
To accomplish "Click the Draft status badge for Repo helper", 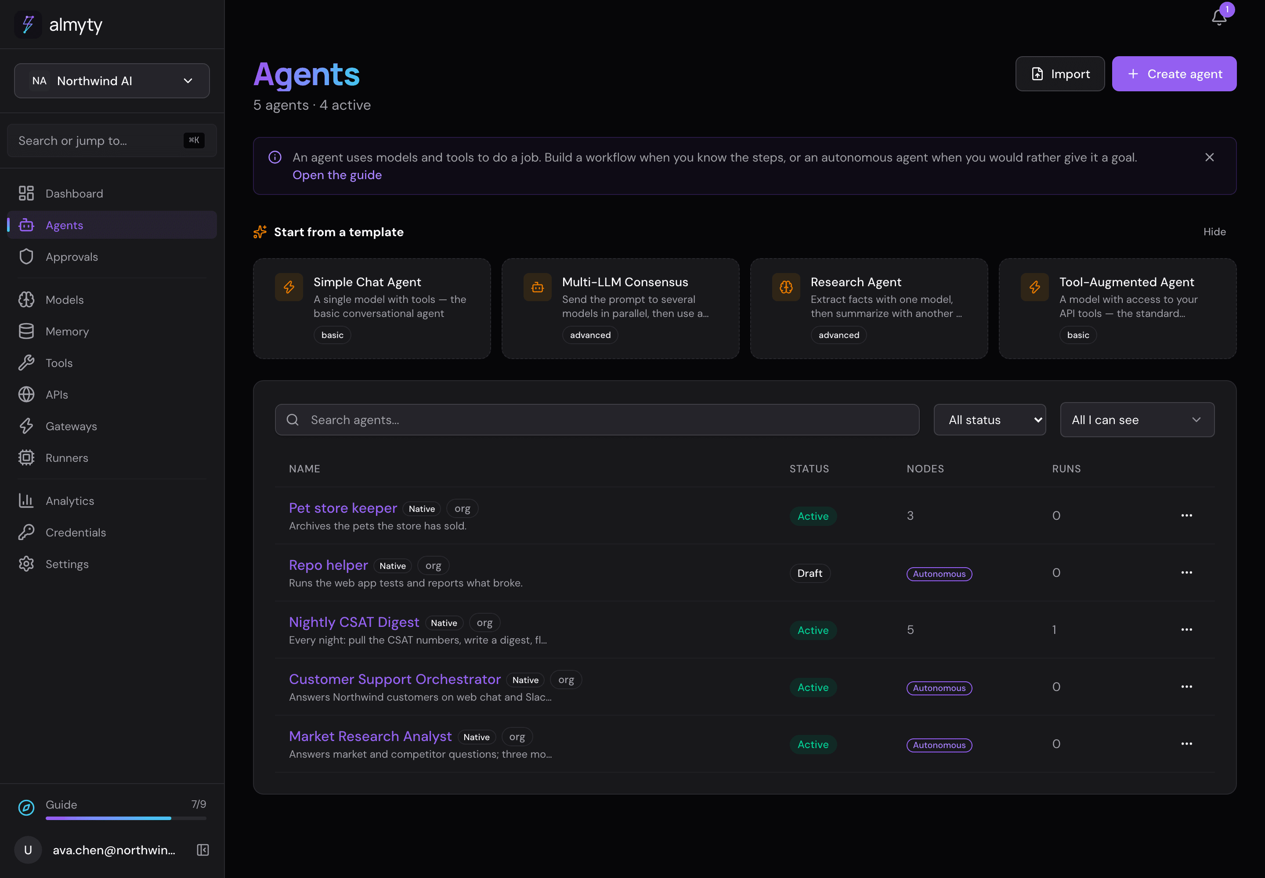I will coord(810,573).
